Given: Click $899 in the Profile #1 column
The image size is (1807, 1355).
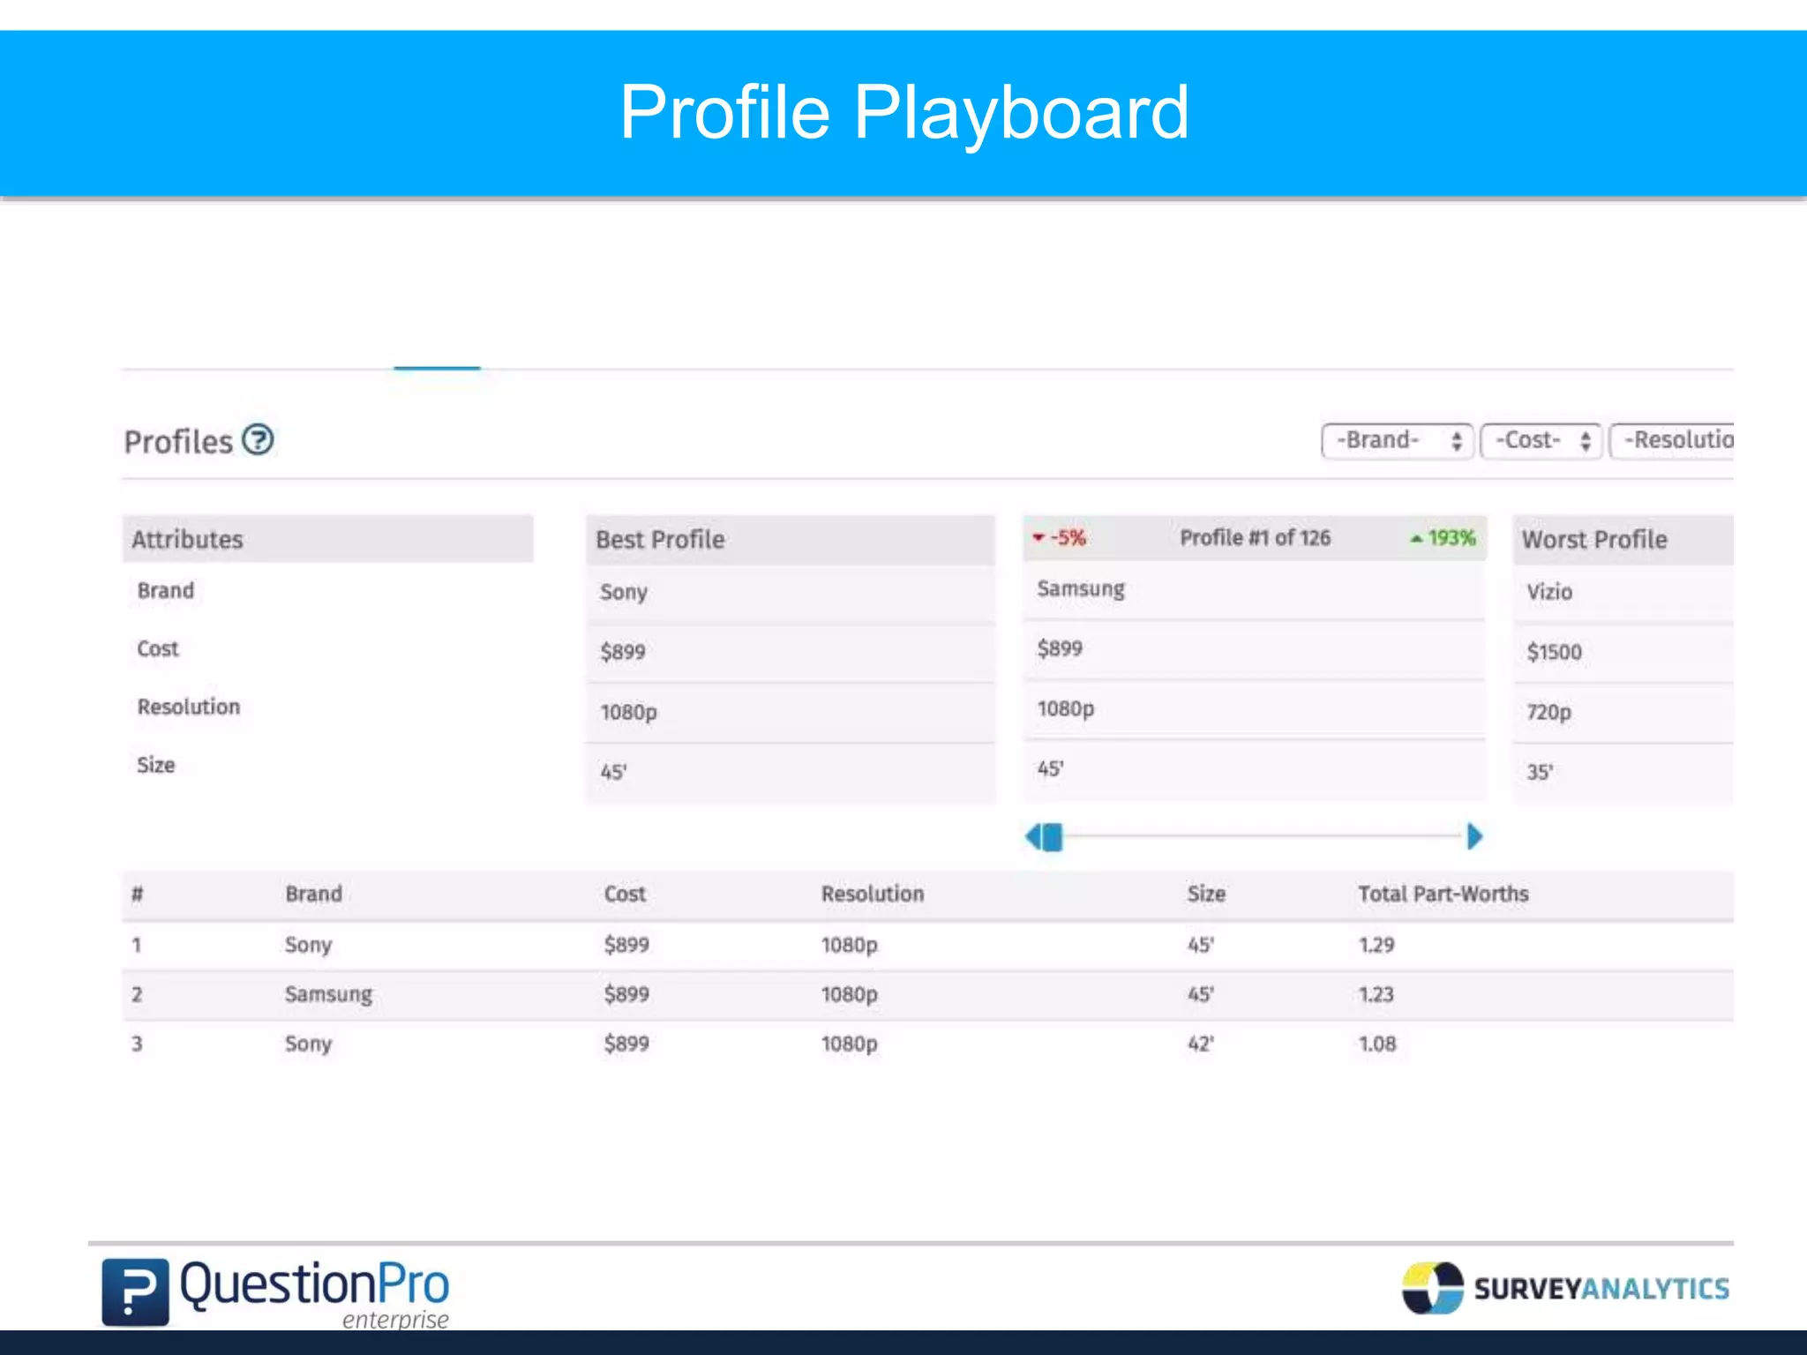Looking at the screenshot, I should (x=1060, y=648).
